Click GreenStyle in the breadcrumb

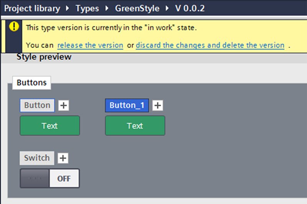[137, 8]
